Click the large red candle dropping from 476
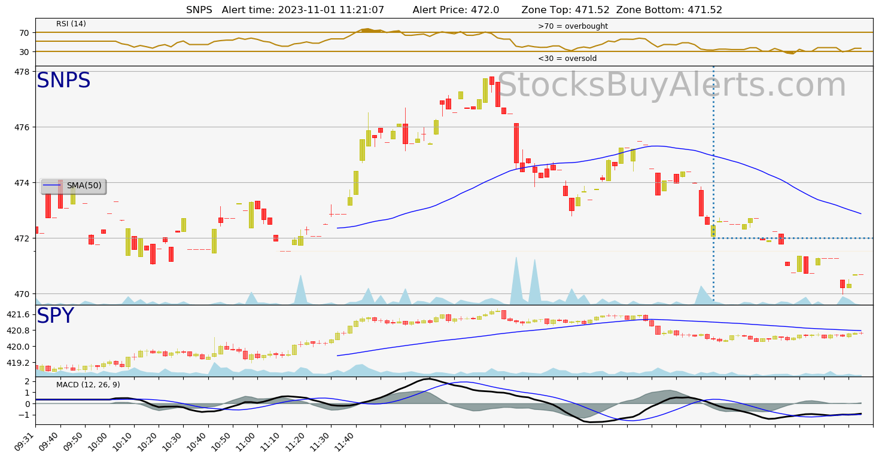Image resolution: width=882 pixels, height=459 pixels. point(516,143)
